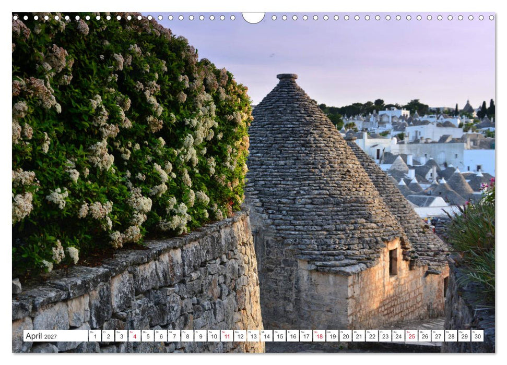Select date cell 12

pyautogui.click(x=240, y=336)
